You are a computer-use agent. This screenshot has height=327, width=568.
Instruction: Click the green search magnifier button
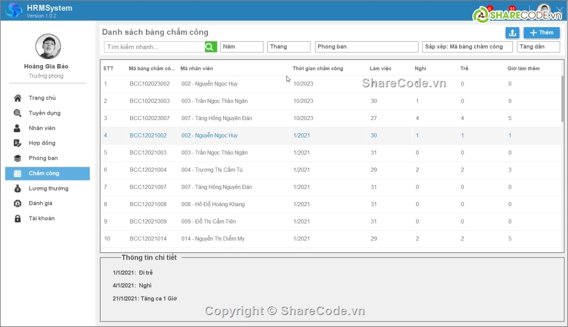(210, 47)
